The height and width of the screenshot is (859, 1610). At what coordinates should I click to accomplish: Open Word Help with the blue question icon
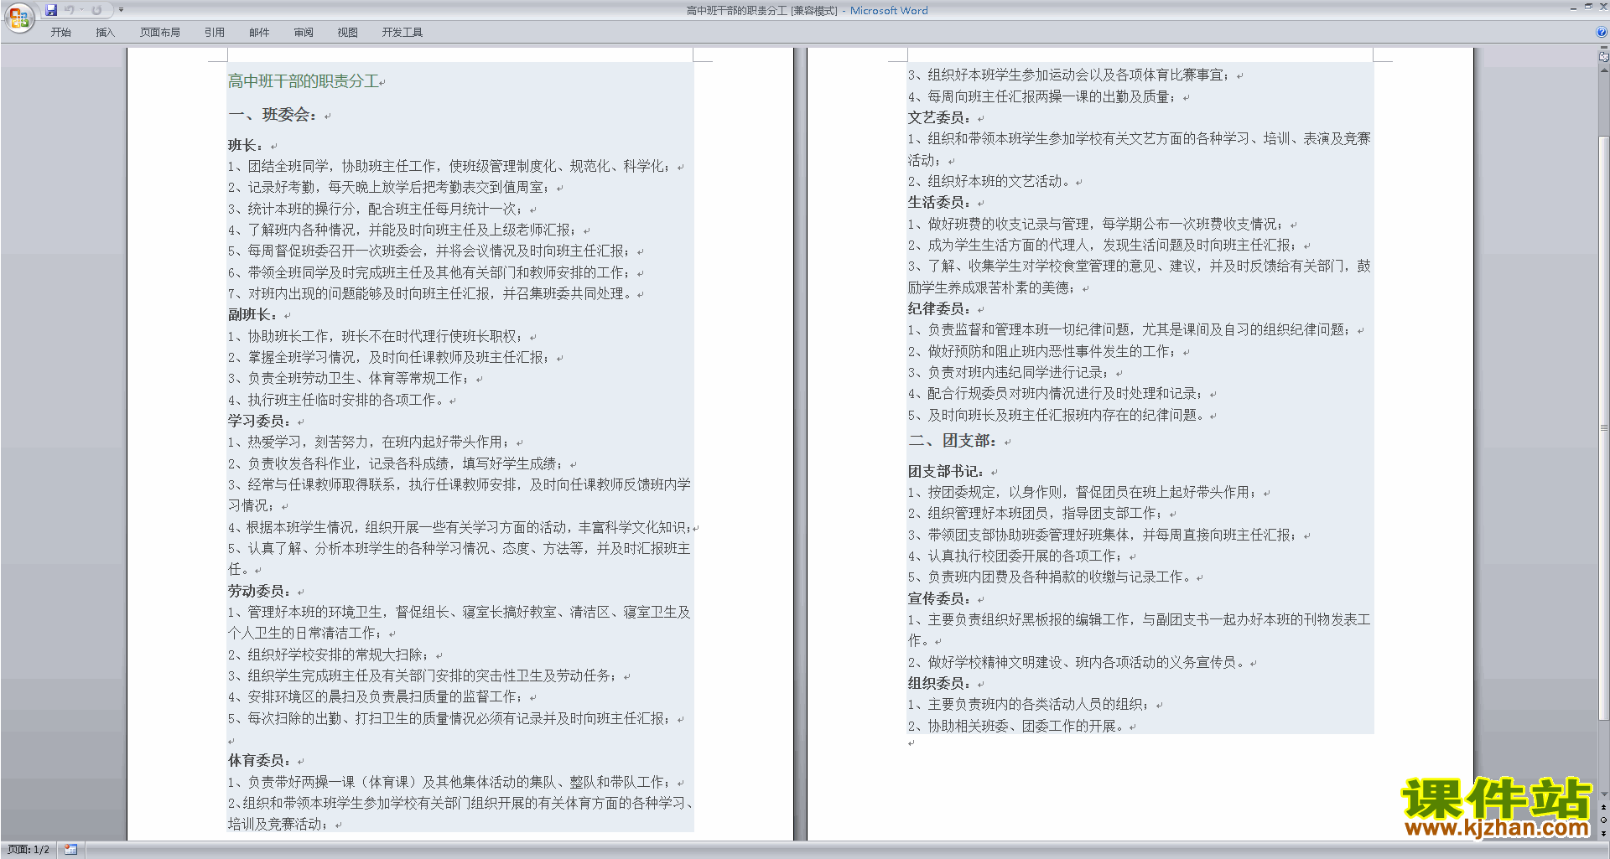pyautogui.click(x=1602, y=33)
